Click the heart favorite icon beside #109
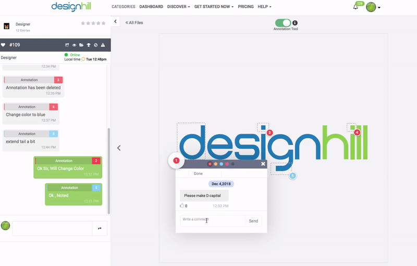The height and width of the screenshot is (266, 417). pyautogui.click(x=3, y=45)
